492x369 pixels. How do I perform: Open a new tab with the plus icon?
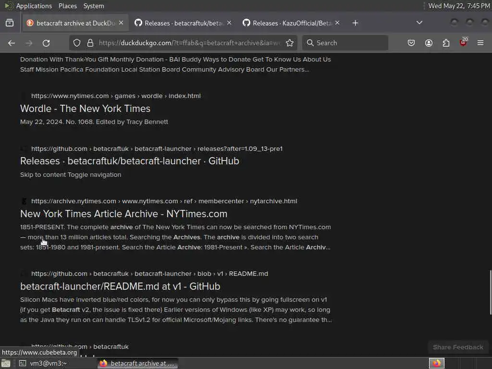pos(355,23)
